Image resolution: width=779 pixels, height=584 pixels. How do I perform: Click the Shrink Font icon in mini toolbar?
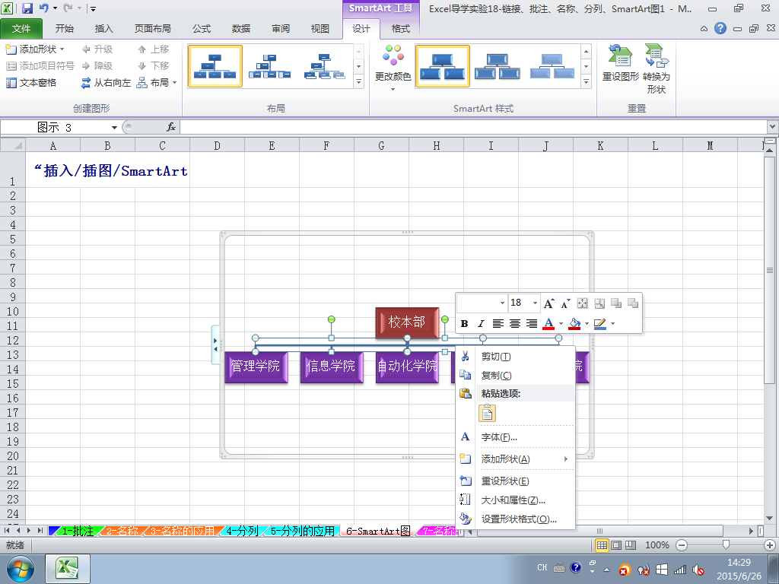pos(565,303)
